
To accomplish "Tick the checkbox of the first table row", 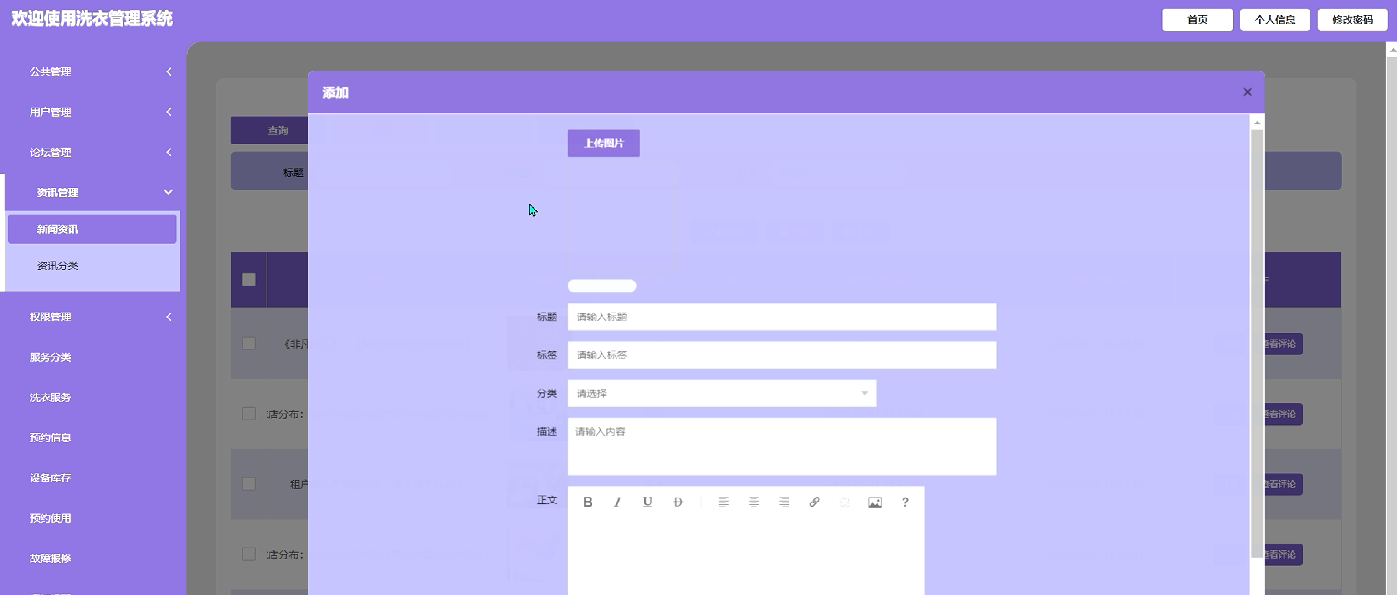I will coord(249,344).
